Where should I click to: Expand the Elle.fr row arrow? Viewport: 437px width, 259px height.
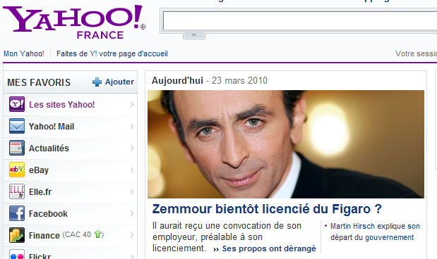(x=132, y=191)
